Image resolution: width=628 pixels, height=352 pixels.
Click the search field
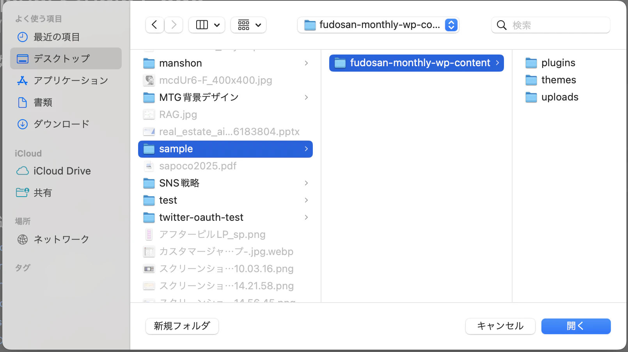click(x=550, y=25)
